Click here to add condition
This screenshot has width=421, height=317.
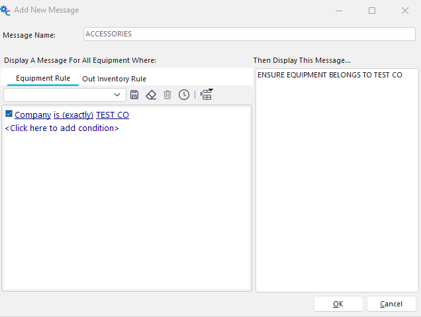point(62,128)
